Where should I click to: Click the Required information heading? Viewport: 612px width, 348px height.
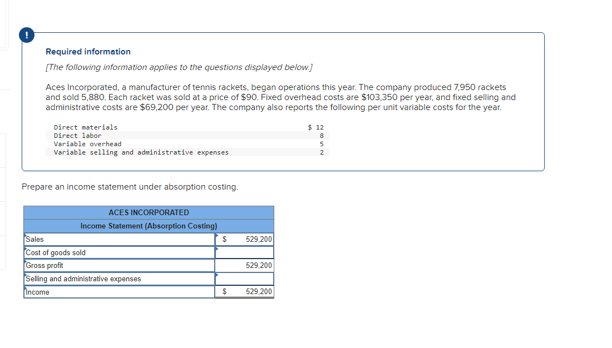coord(88,52)
